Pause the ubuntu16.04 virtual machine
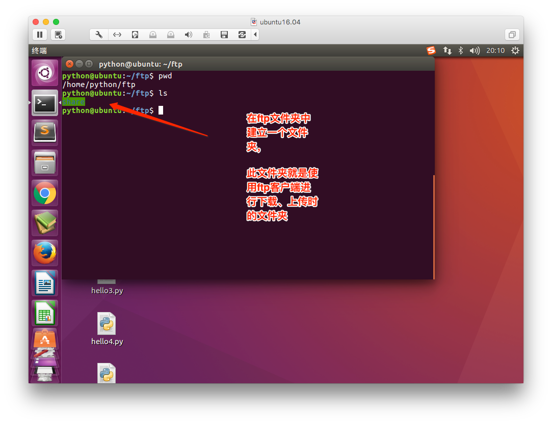This screenshot has width=552, height=424. [40, 35]
